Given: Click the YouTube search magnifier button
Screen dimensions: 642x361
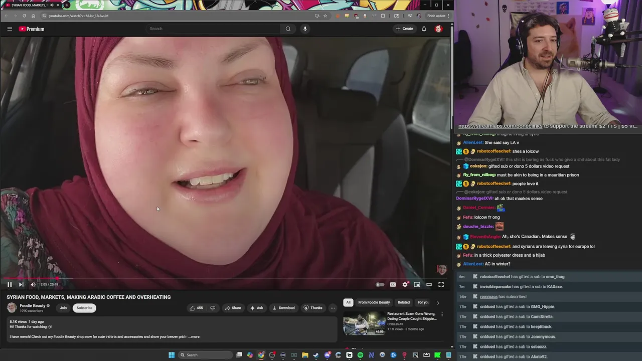Looking at the screenshot, I should pyautogui.click(x=288, y=29).
